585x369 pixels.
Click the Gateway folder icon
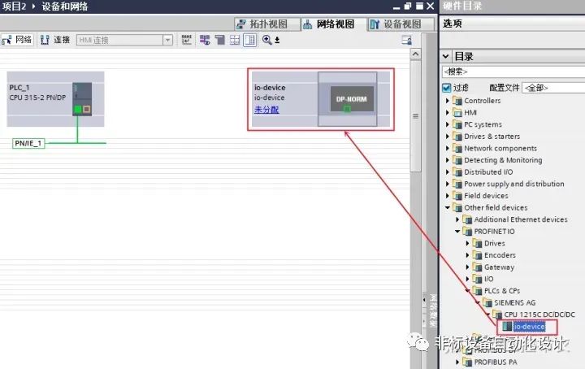pos(478,267)
